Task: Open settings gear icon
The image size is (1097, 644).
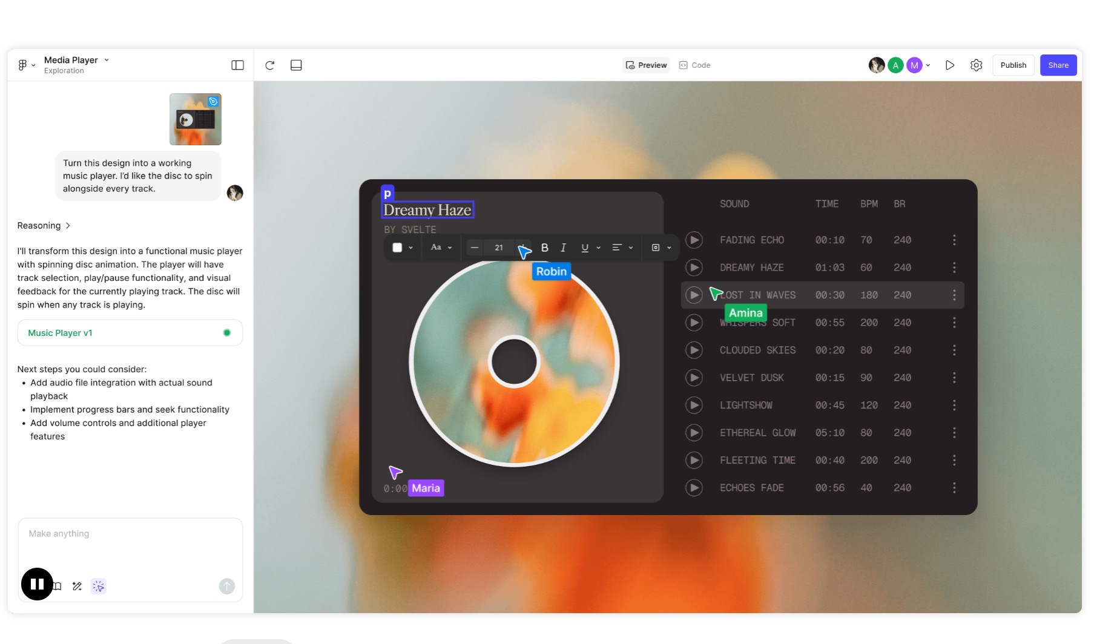Action: coord(976,65)
